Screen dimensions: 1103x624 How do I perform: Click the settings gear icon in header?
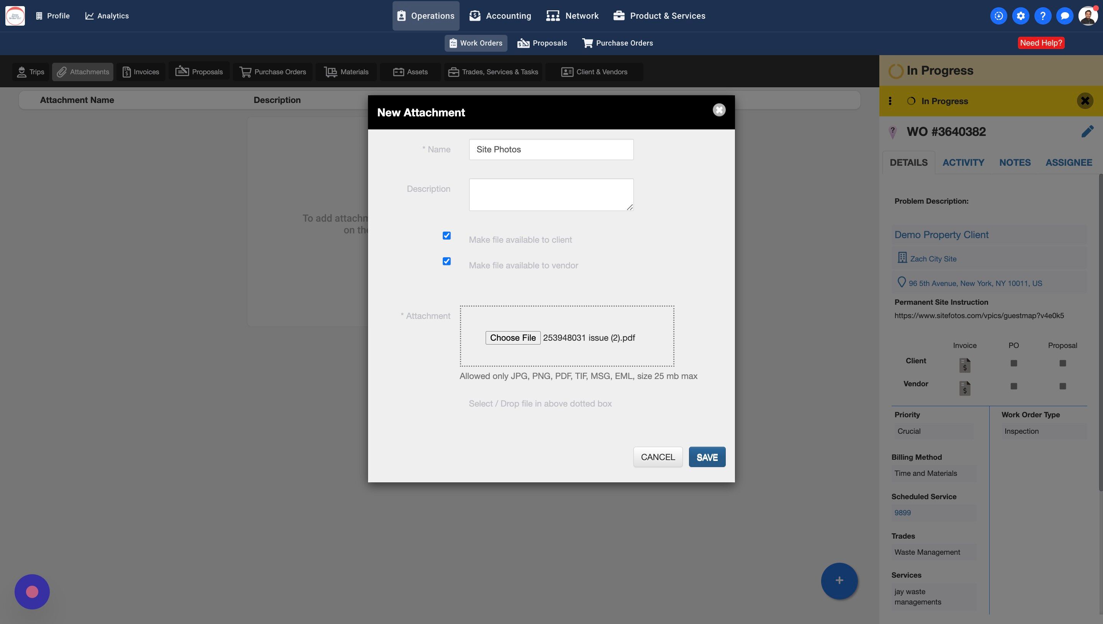(x=1021, y=16)
